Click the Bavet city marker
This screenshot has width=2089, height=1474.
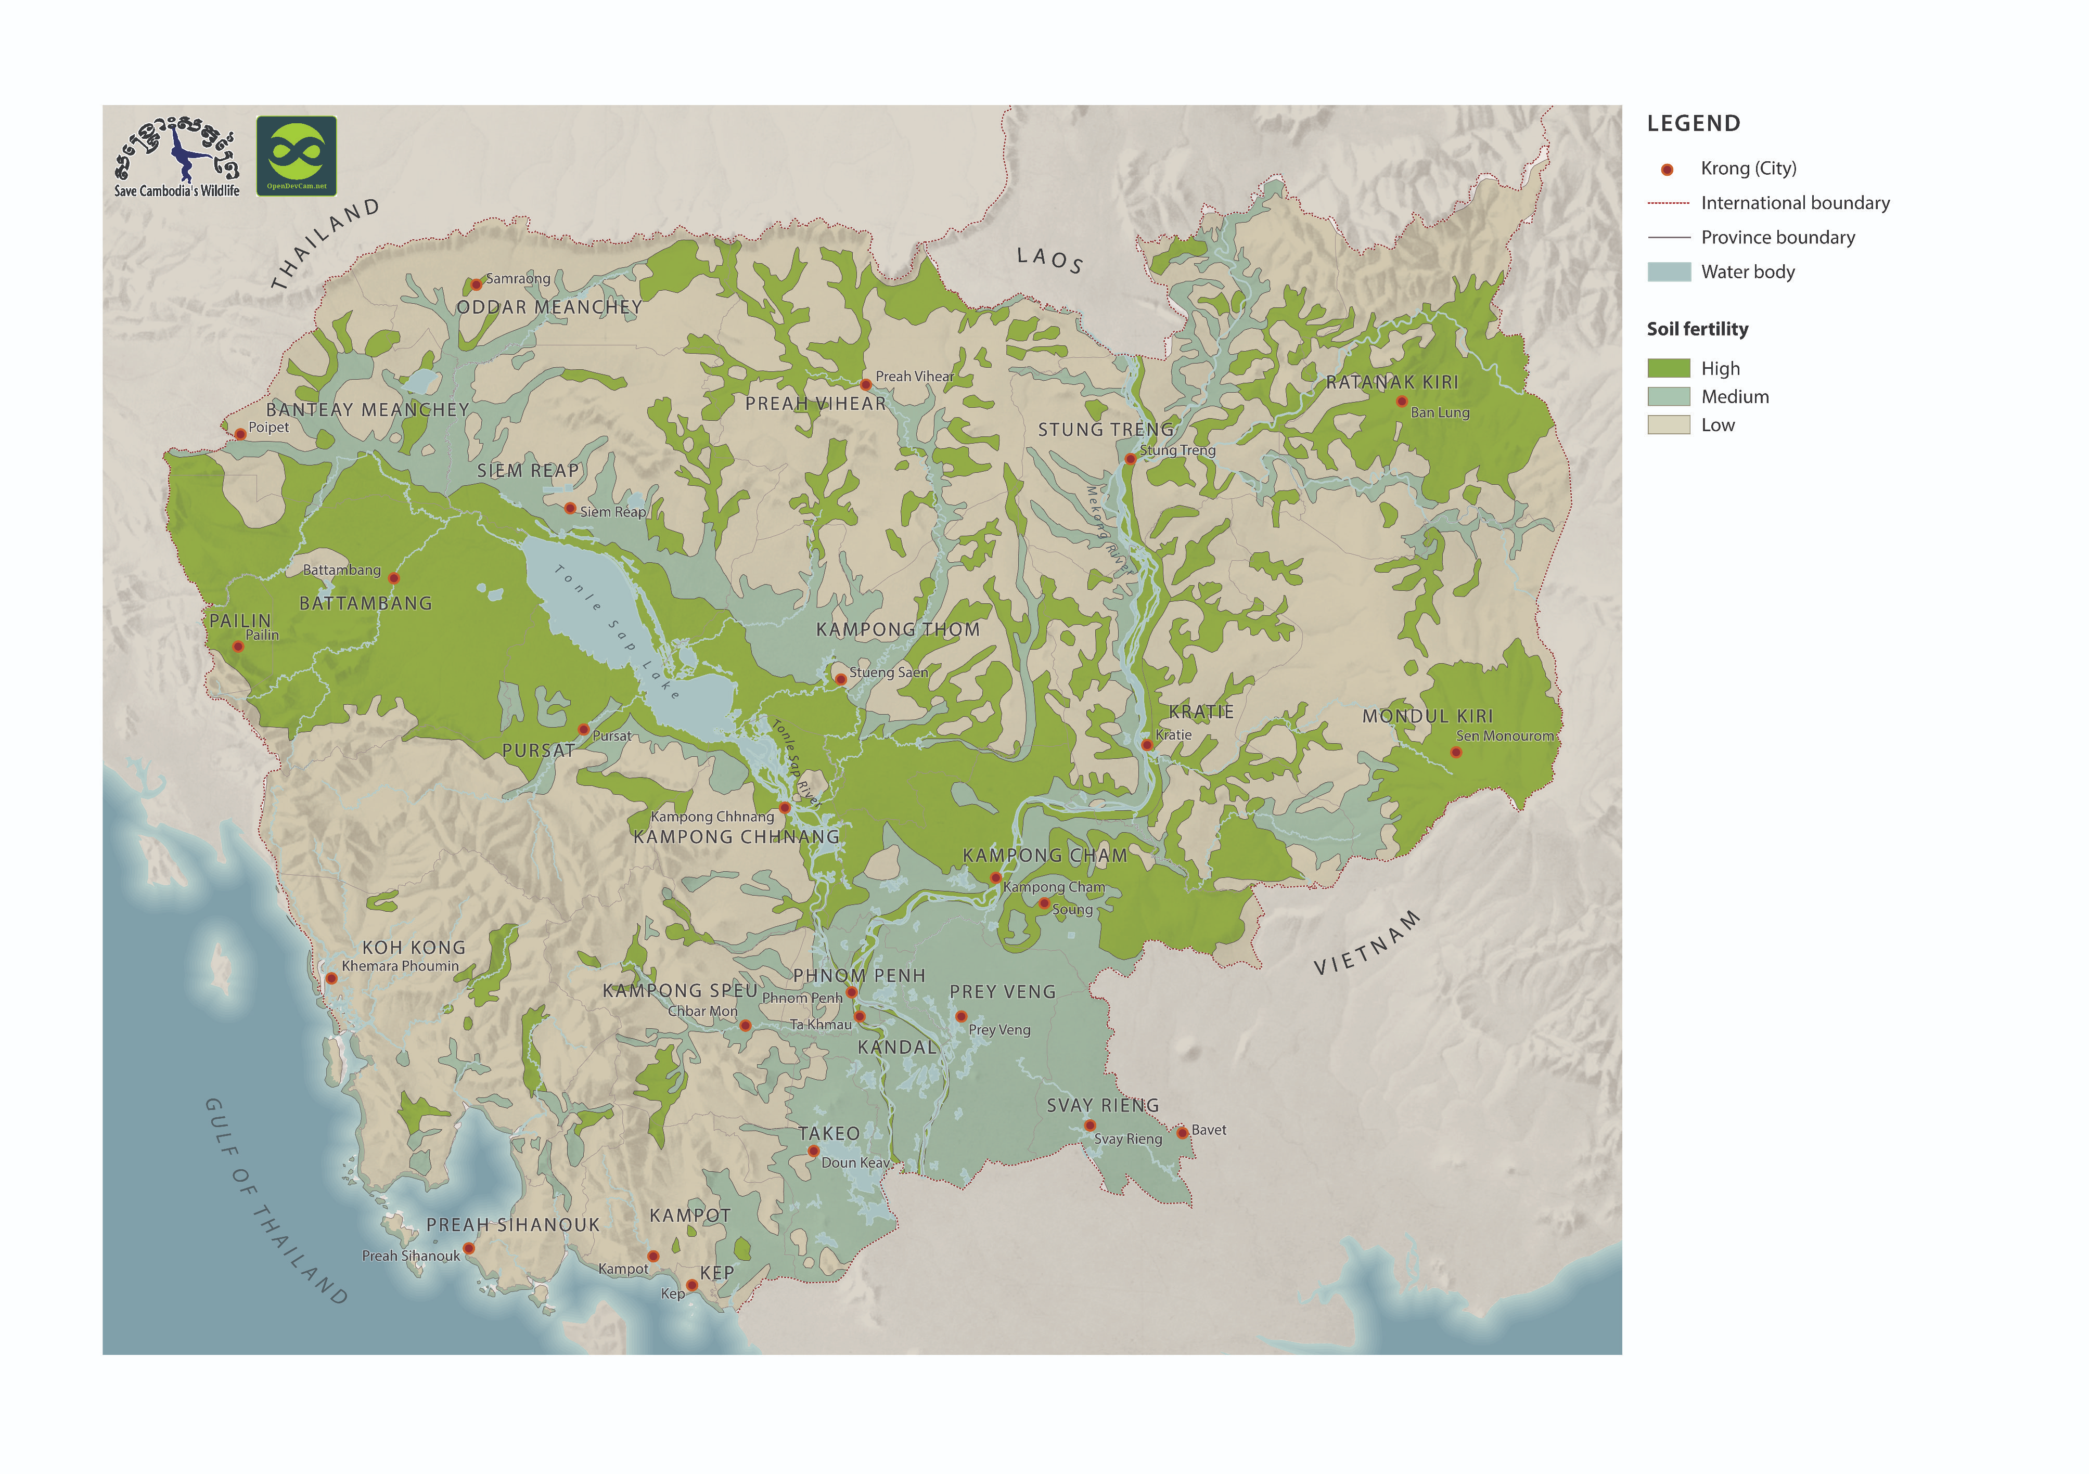1182,1132
